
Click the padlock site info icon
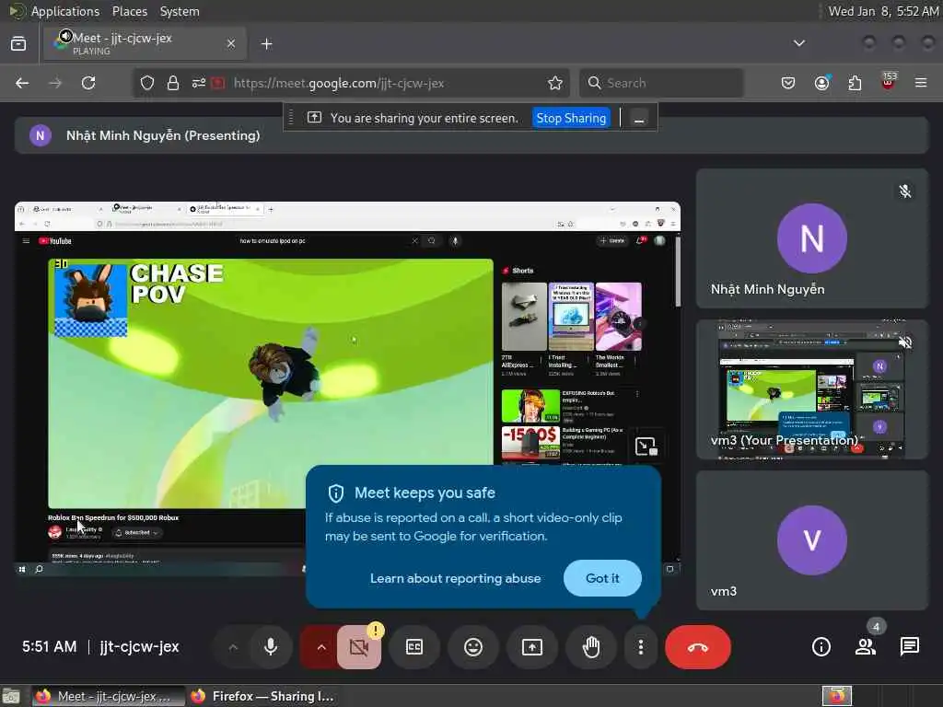point(173,83)
